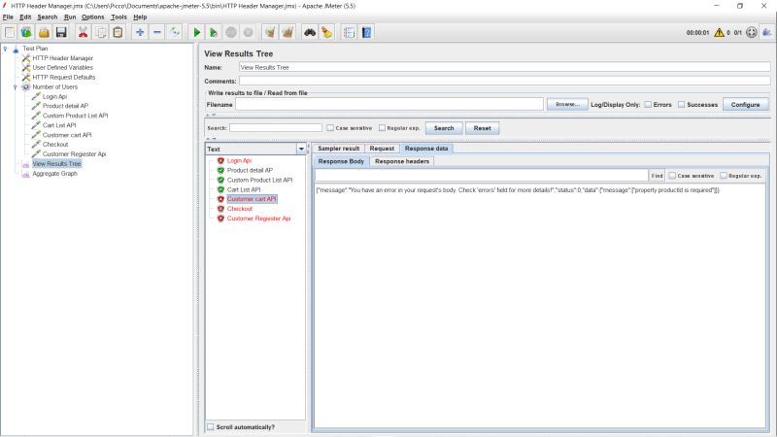Clear results with the broom icon
The width and height of the screenshot is (777, 437).
[270, 33]
